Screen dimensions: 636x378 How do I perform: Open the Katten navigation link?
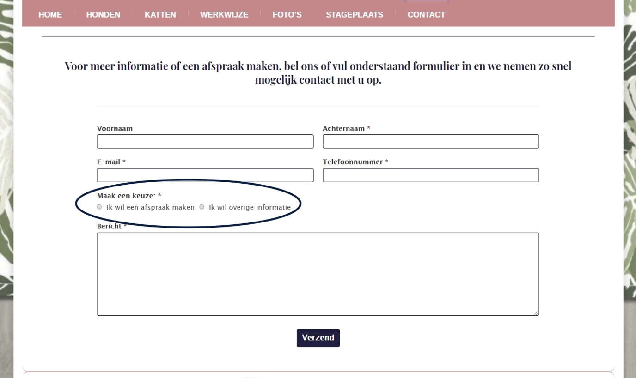(160, 15)
